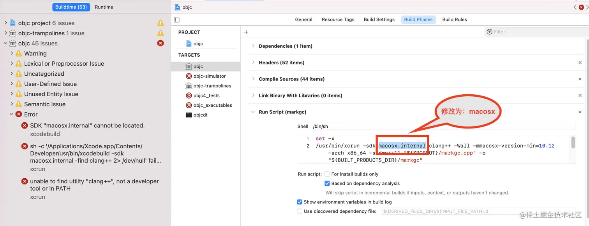Click the warning icon beside Unused Entity Issue
The width and height of the screenshot is (589, 226).
point(19,94)
